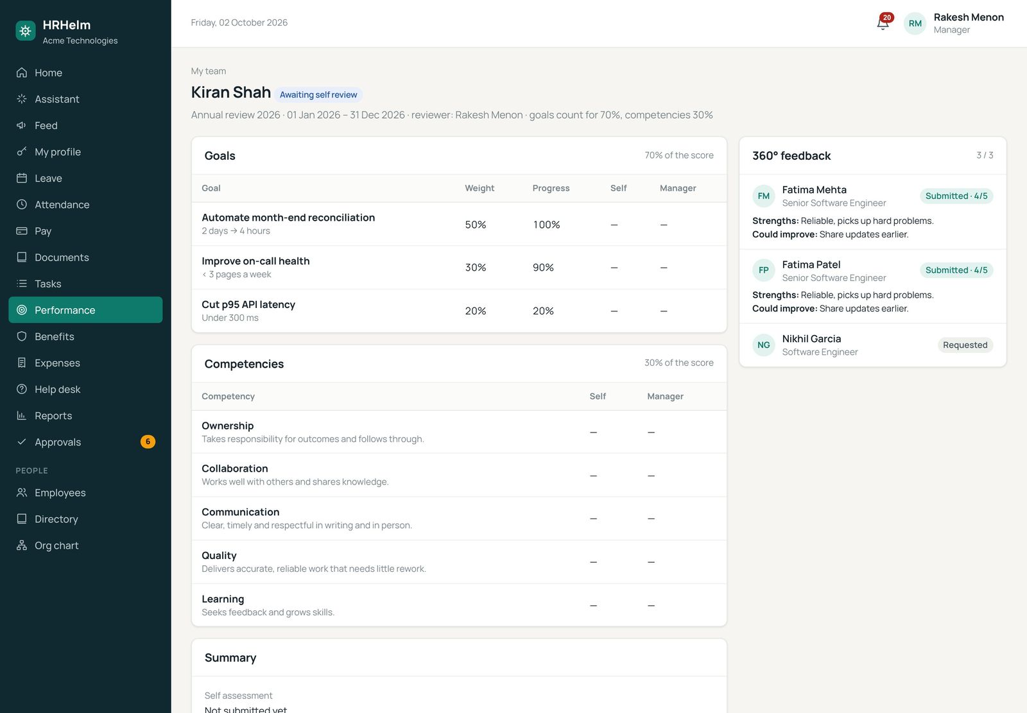Click Fatima Patel's FP avatar
Image resolution: width=1027 pixels, height=713 pixels.
point(764,270)
